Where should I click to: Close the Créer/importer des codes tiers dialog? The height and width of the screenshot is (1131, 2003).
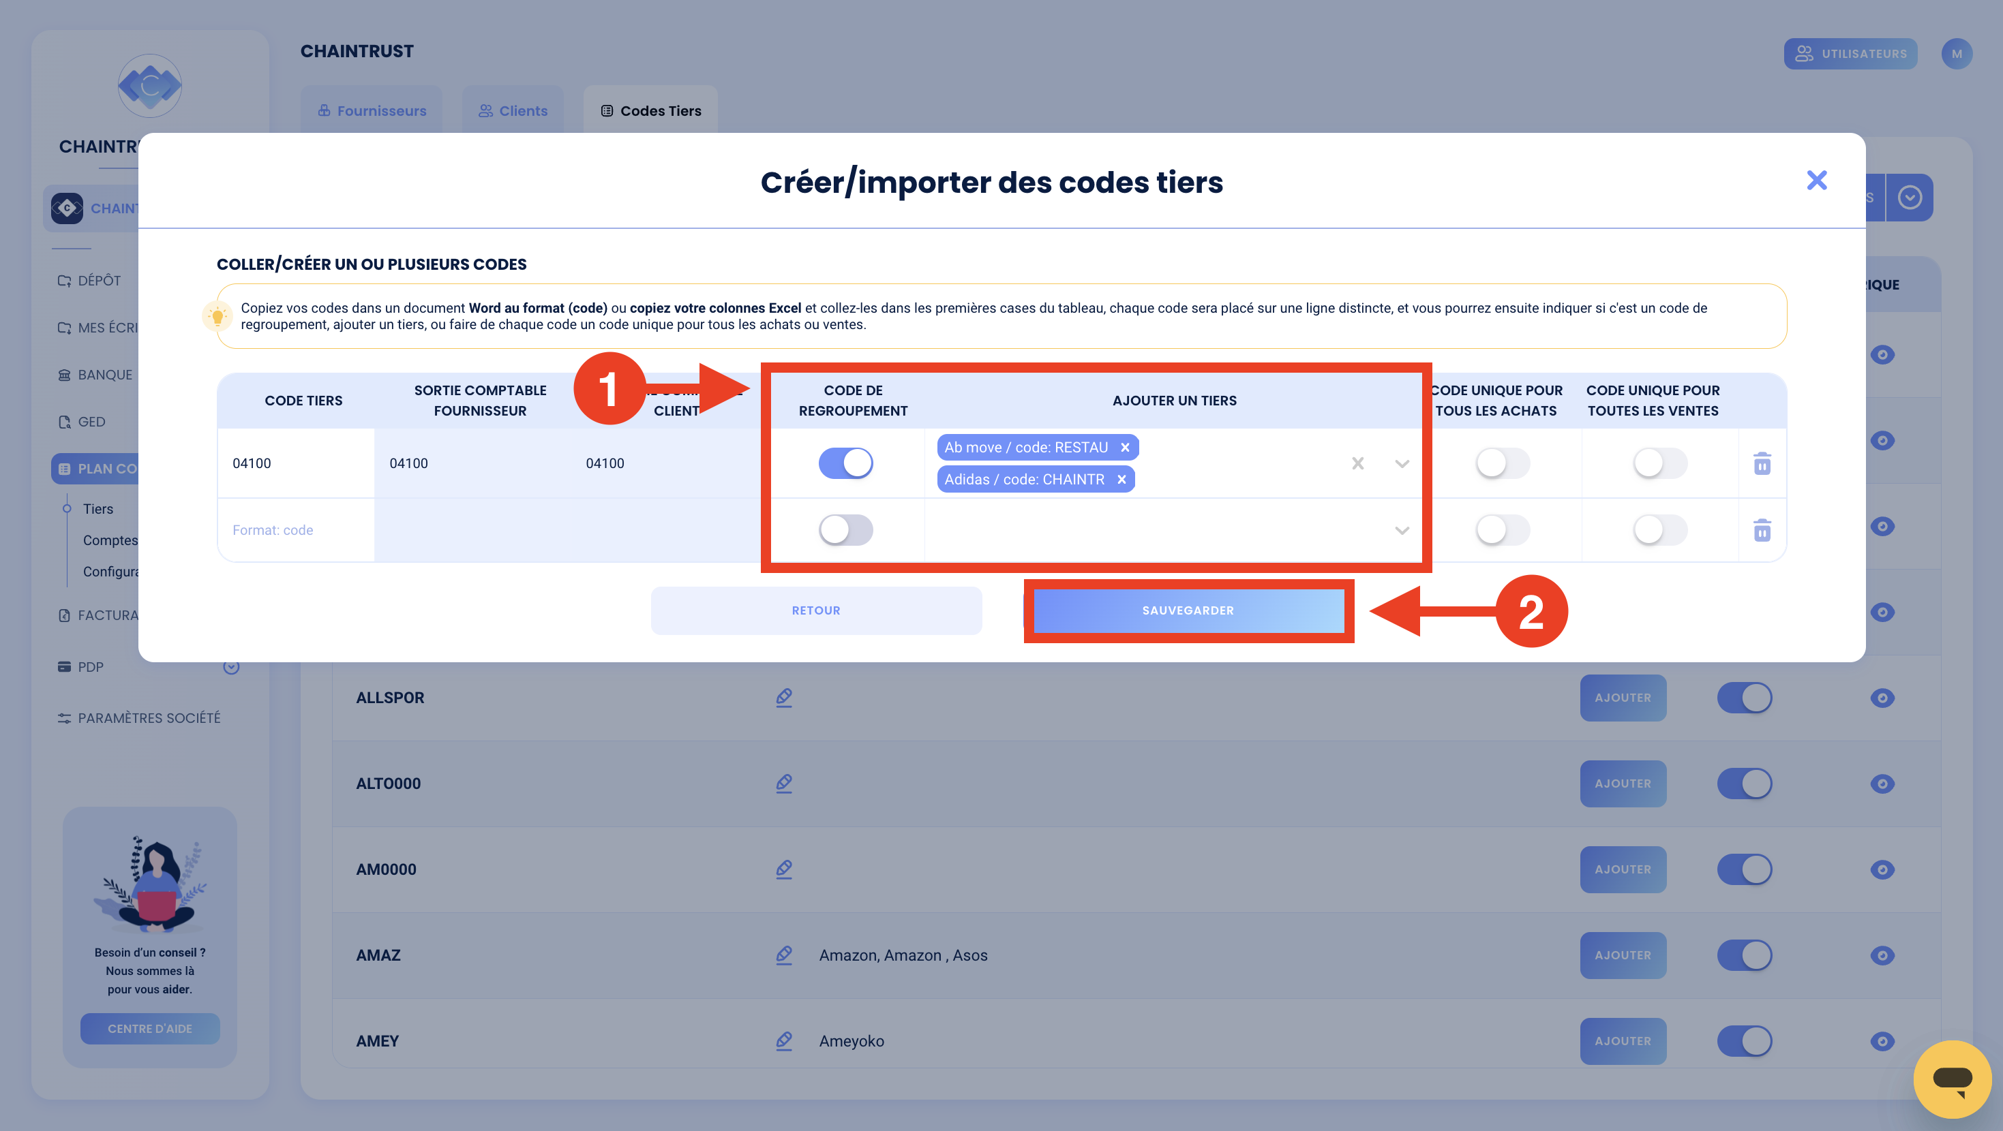point(1816,181)
